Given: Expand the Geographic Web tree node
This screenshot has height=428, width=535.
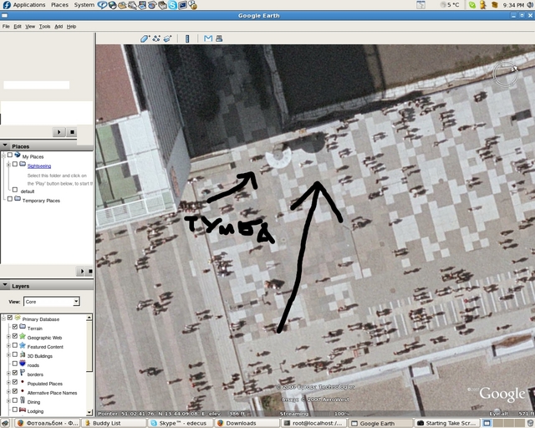Looking at the screenshot, I should [8, 337].
